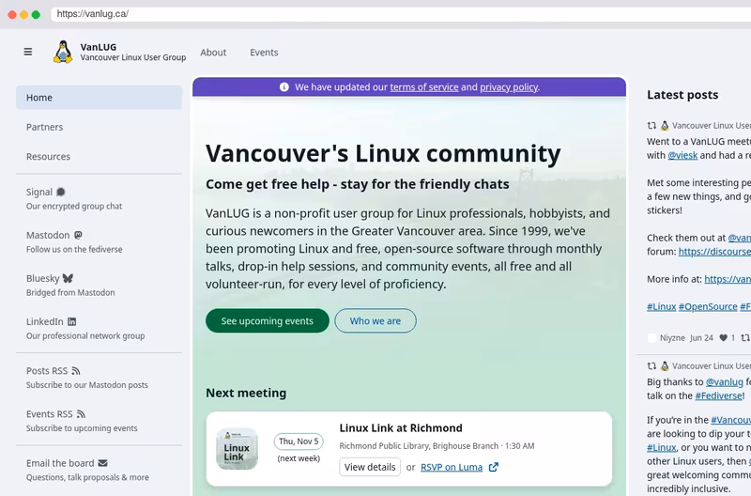Click the envelope icon beside Email the board
The width and height of the screenshot is (751, 496).
click(102, 463)
